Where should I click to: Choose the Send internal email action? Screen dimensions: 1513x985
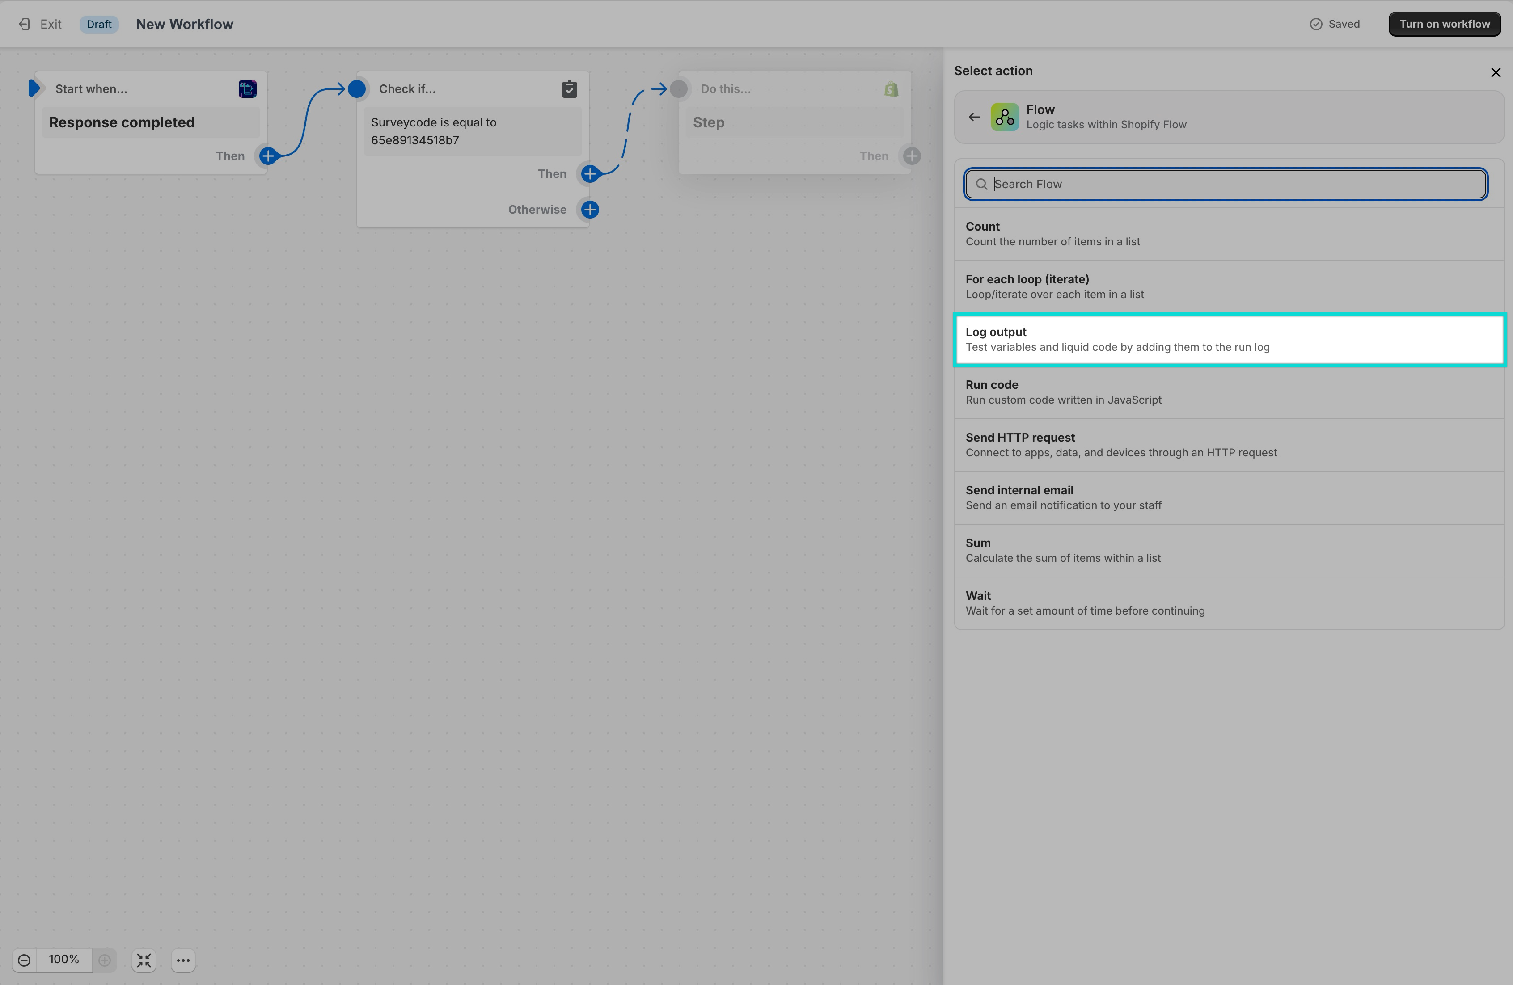click(1229, 497)
